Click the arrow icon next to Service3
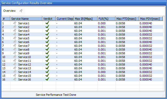Screen dimensions: 167x99 [x=15, y=31]
